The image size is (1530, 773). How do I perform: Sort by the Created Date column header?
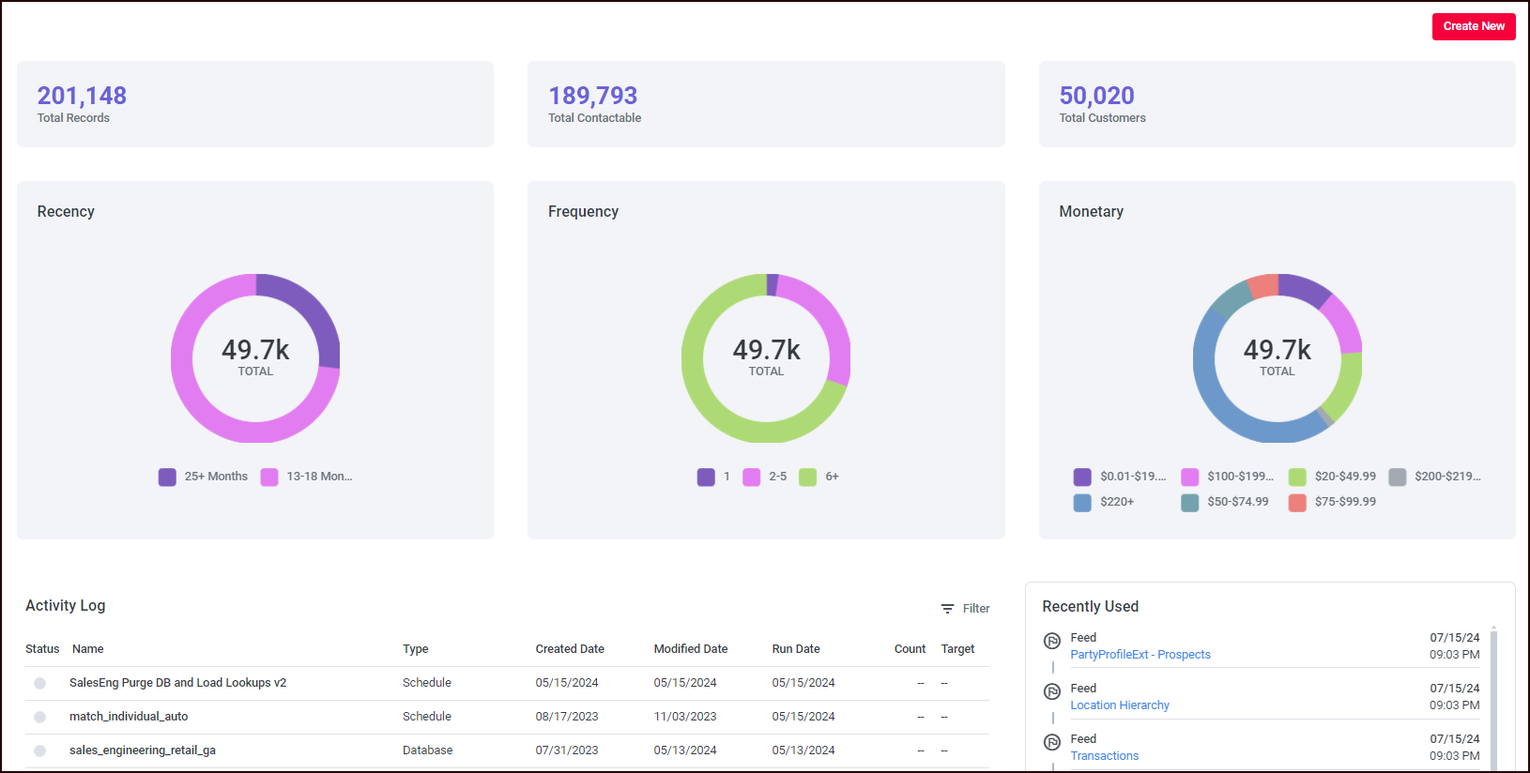coord(569,649)
